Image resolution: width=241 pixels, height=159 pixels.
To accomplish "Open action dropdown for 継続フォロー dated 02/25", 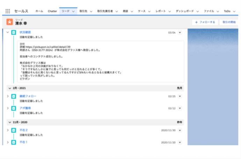I will pos(180,96).
